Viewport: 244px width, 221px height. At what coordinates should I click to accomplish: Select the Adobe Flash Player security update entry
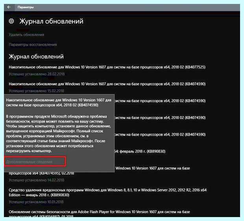[99, 214]
